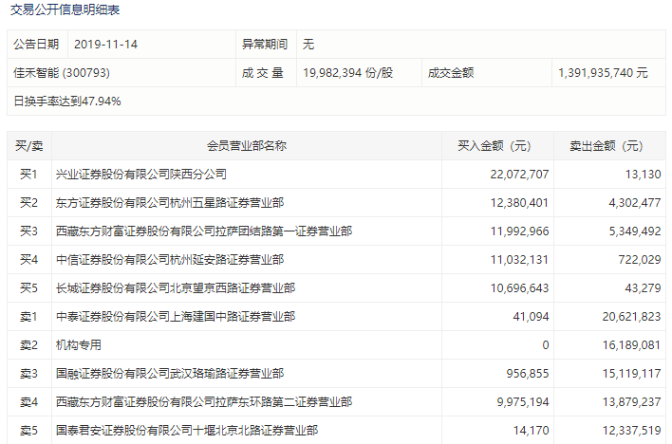This screenshot has width=672, height=444.
Task: Select stock name 佳禾智能 (300793)
Action: tap(62, 73)
